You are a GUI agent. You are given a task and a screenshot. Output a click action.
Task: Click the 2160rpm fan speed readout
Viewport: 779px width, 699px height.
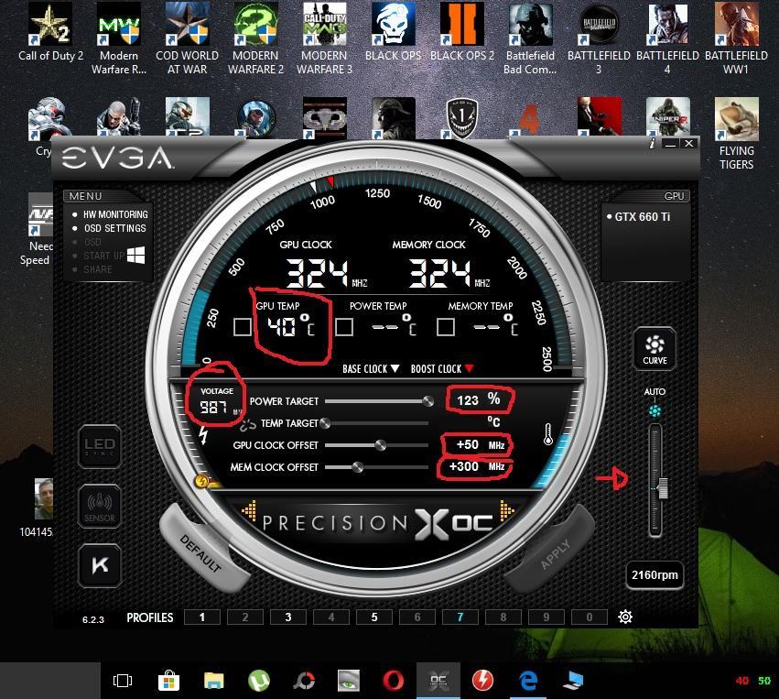click(x=655, y=575)
